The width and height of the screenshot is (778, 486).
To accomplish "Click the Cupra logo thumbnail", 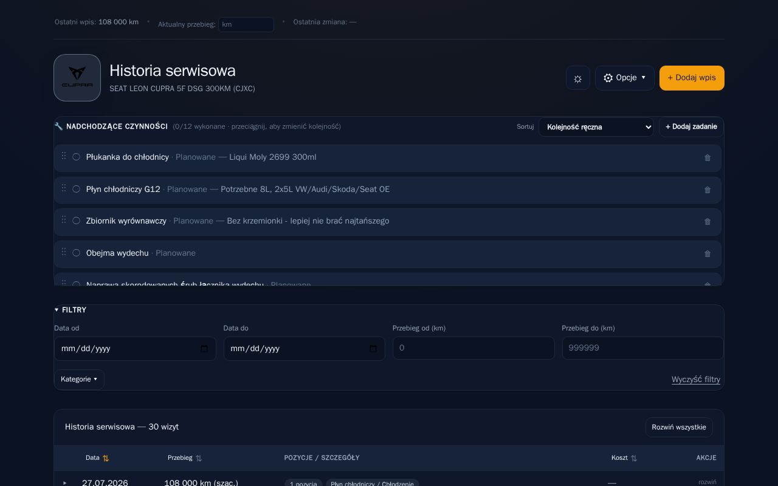I will click(77, 78).
